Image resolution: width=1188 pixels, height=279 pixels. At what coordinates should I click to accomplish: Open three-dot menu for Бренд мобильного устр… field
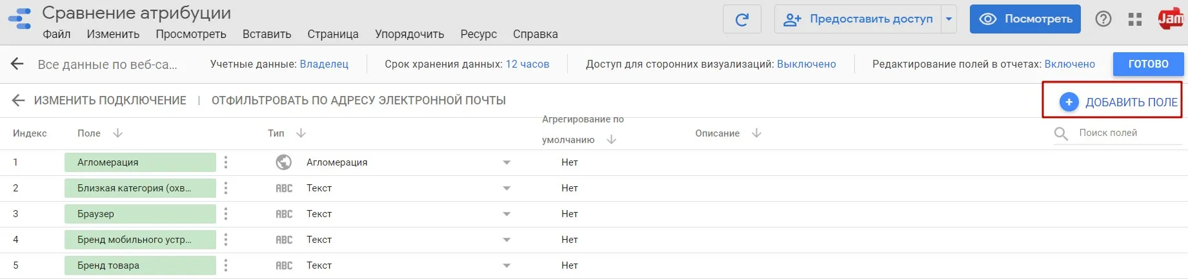pos(225,240)
